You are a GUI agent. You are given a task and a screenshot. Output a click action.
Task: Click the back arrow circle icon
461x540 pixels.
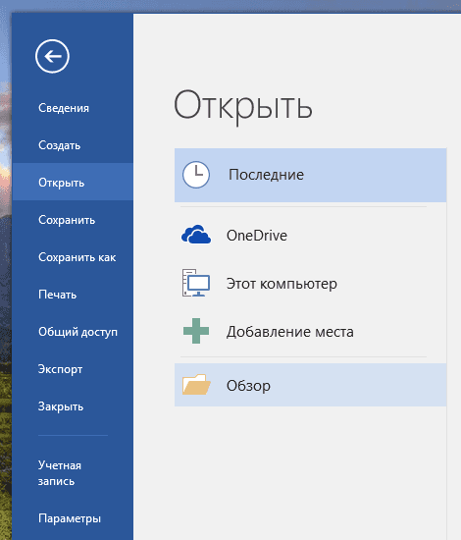52,56
